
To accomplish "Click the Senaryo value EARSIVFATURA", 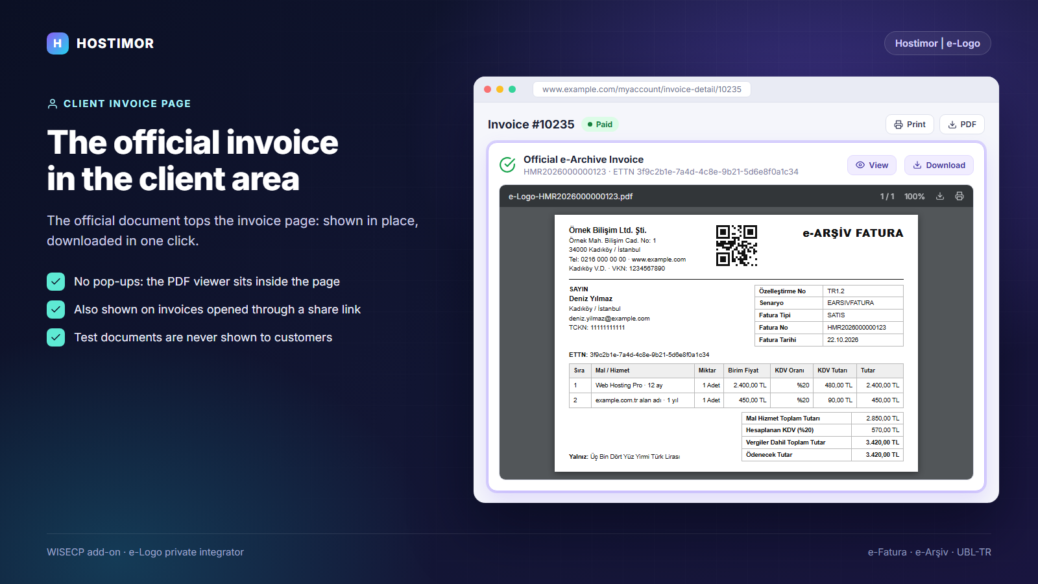I will [x=851, y=303].
